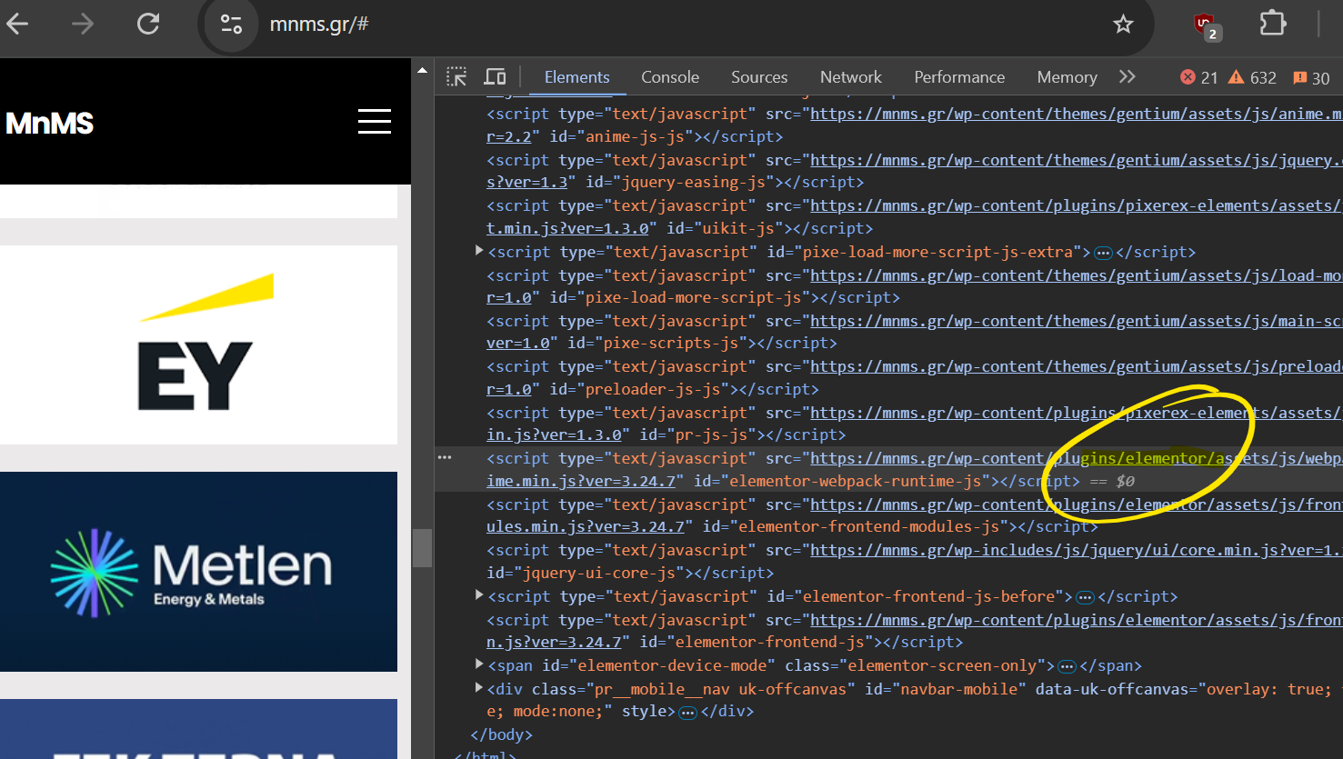Open the main-scripts pixe-scripts-js src link
The width and height of the screenshot is (1343, 759).
tap(1076, 321)
